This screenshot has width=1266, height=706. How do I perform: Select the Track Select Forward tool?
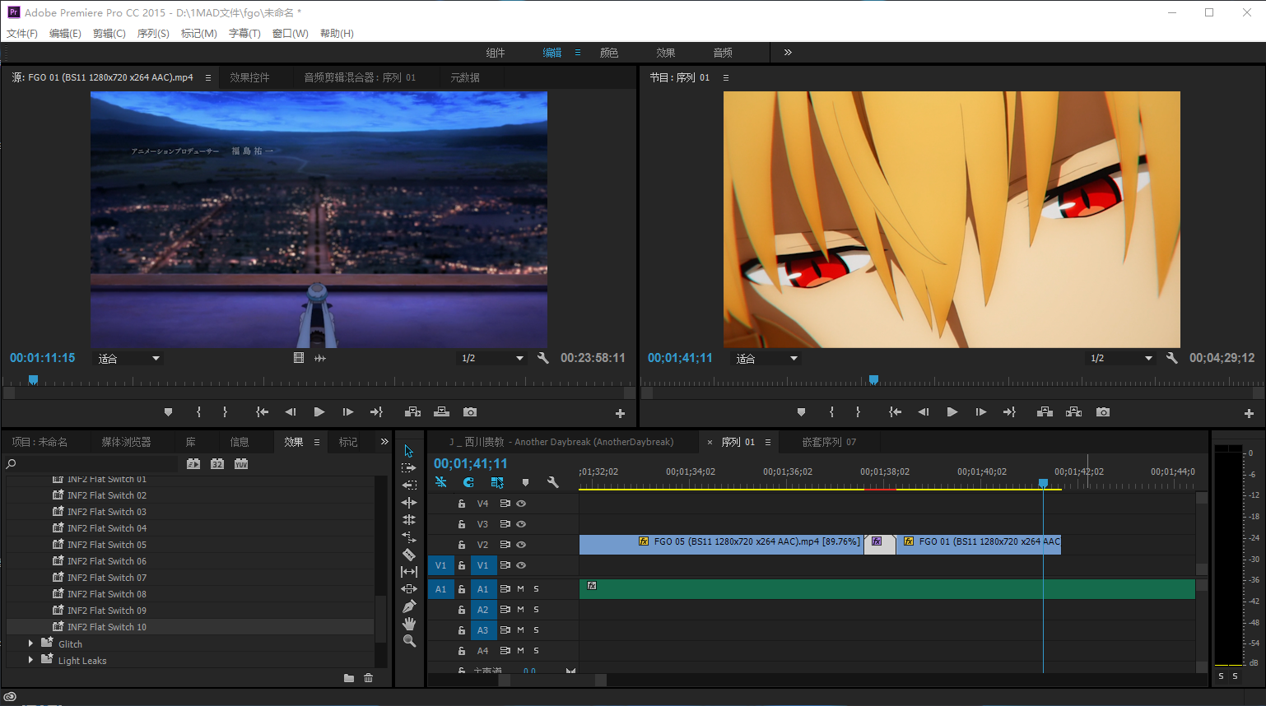pos(409,467)
